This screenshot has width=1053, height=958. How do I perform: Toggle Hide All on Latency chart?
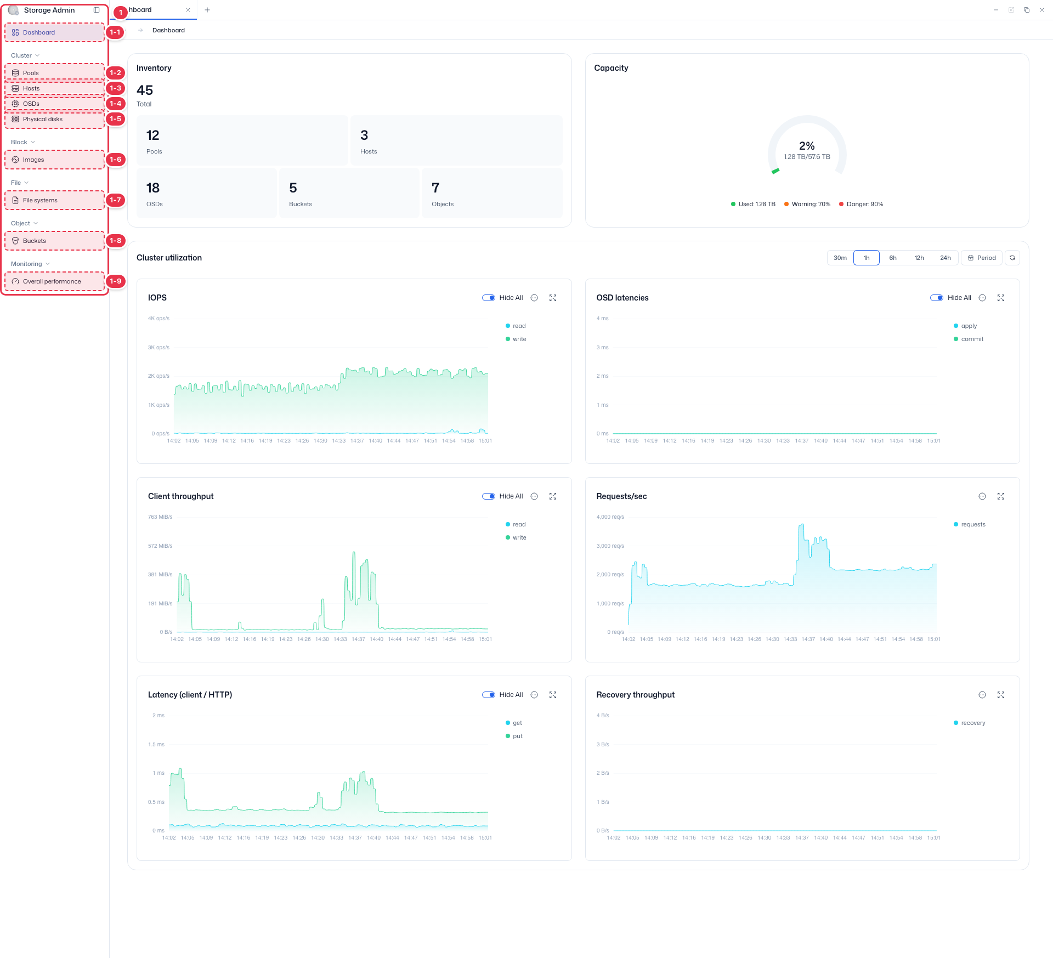pos(489,695)
